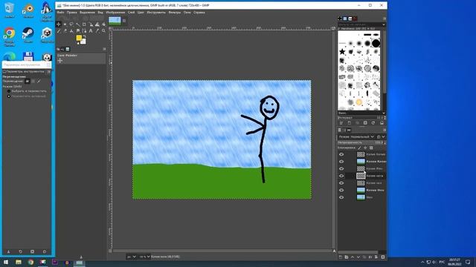Toggle Quick Mask at canvas bottom-left

(x=110, y=251)
